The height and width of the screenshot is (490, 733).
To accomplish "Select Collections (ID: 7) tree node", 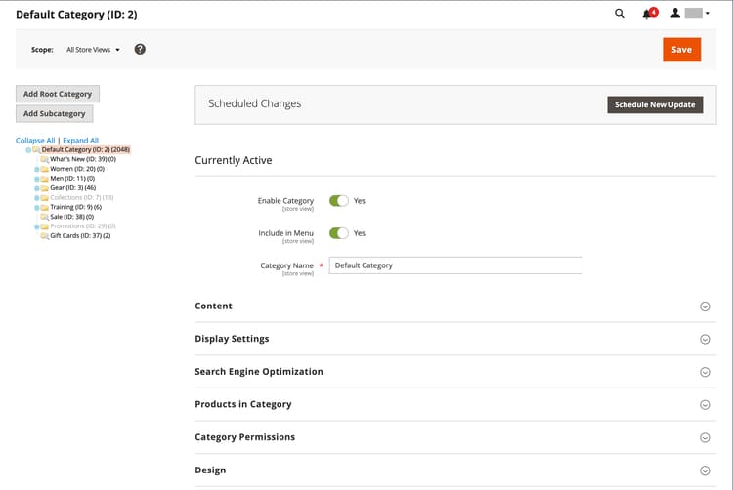I will click(82, 197).
